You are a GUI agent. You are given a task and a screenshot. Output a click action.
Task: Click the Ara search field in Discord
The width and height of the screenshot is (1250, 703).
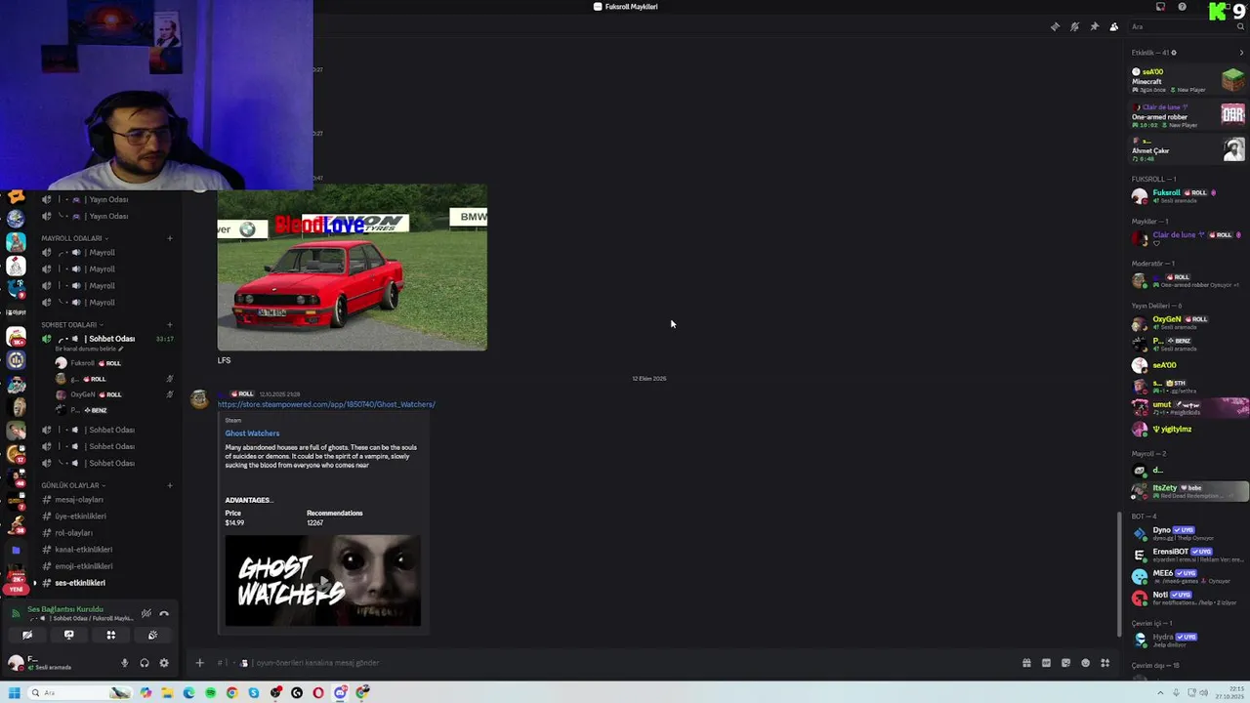[1187, 26]
